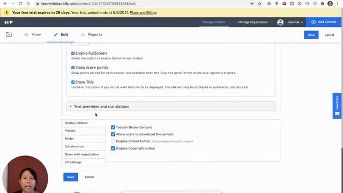Open the Chrome three-dot menu
343x193 pixels.
coord(338,4)
